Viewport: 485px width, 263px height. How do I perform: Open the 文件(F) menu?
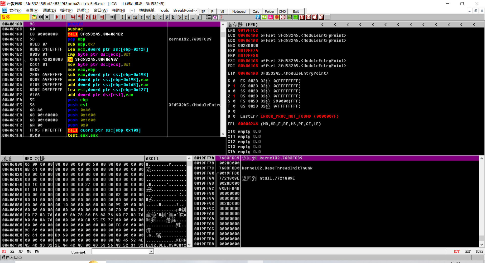click(15, 10)
